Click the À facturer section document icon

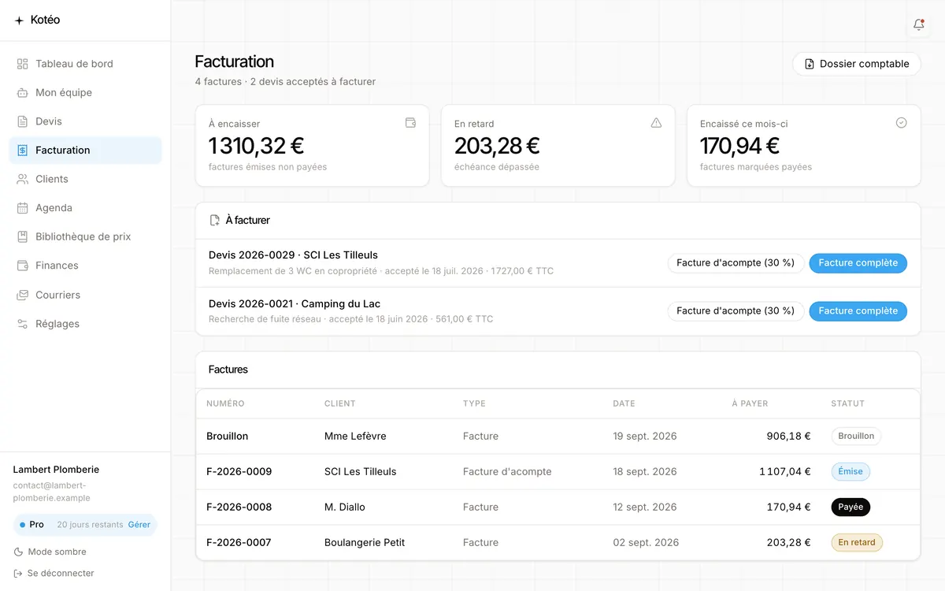(x=214, y=221)
